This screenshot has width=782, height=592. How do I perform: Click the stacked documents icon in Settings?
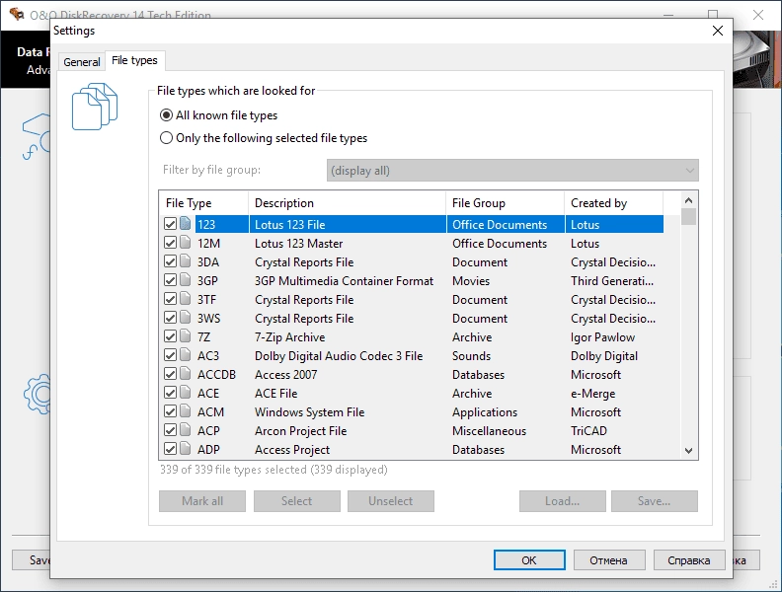point(95,107)
